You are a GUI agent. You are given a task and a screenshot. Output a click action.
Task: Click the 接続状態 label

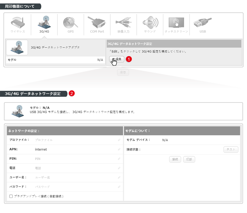133,150
